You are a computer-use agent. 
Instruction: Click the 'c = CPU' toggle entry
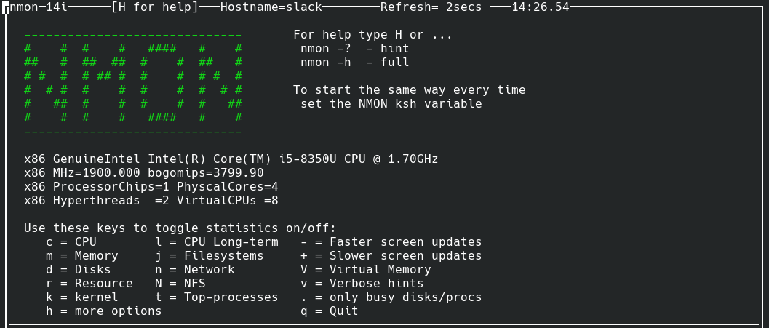click(71, 242)
